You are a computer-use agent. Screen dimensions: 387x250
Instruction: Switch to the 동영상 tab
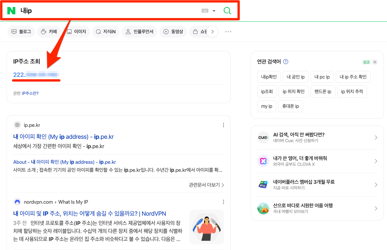coord(174,32)
